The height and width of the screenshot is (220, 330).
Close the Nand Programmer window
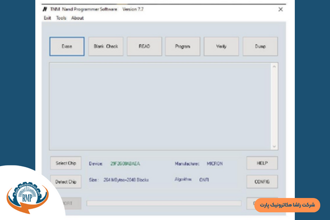coord(280,9)
